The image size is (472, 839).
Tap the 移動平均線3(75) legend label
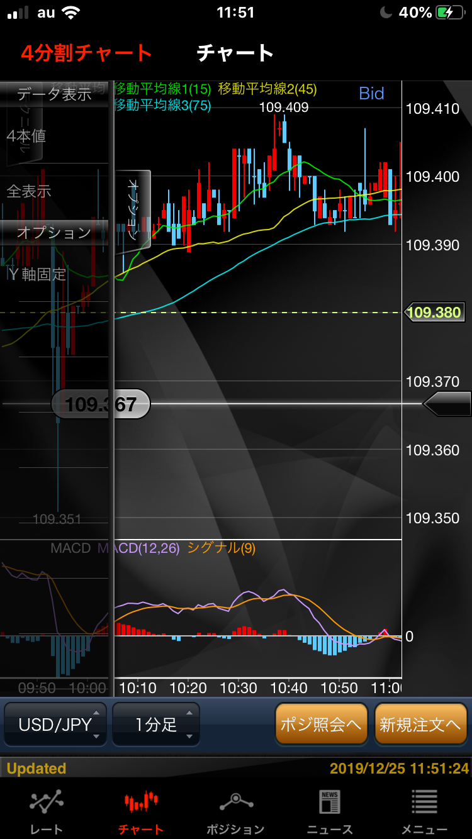(x=163, y=106)
